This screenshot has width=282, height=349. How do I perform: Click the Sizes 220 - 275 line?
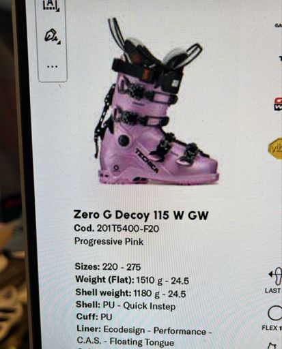(108, 267)
